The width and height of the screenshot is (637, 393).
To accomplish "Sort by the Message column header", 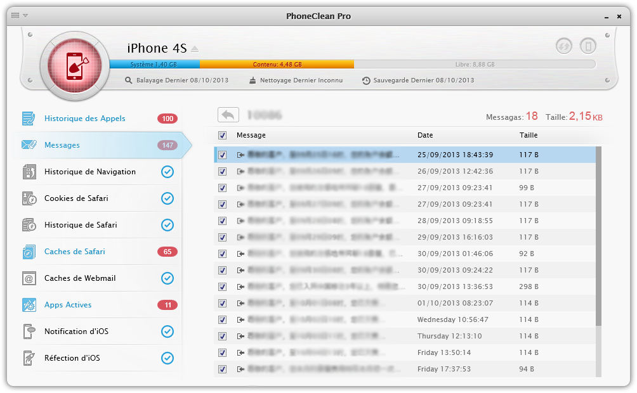I will click(251, 135).
